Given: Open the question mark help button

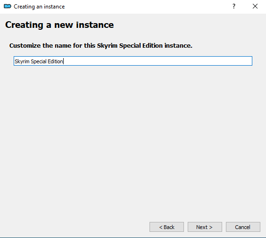Looking at the screenshot, I should coord(234,7).
